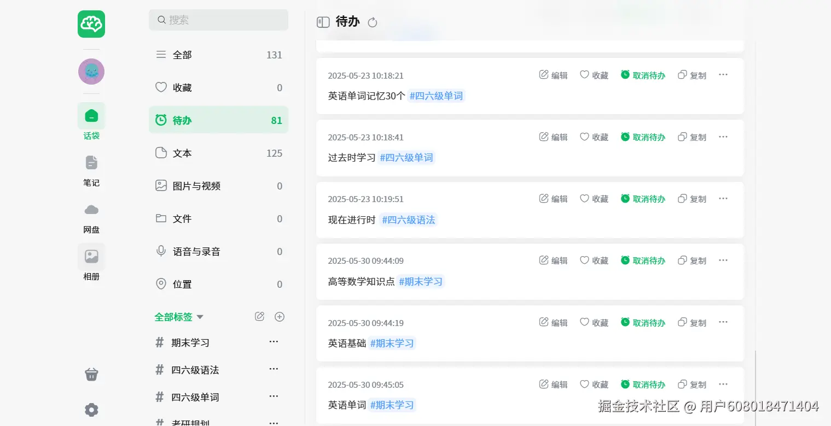Viewport: 831px width, 426px height.
Task: Click timestamp 2025-05-30 09:44:19
Action: (x=365, y=323)
